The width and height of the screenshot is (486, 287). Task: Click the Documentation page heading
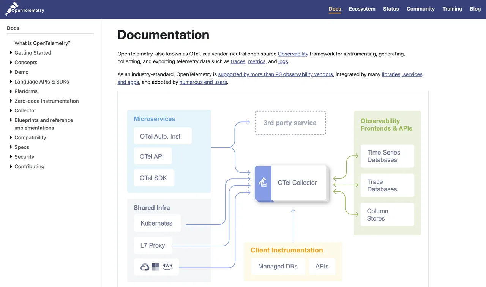tap(163, 35)
